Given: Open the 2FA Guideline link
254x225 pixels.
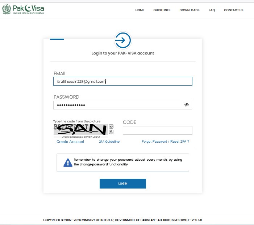Looking at the screenshot, I should (x=109, y=142).
